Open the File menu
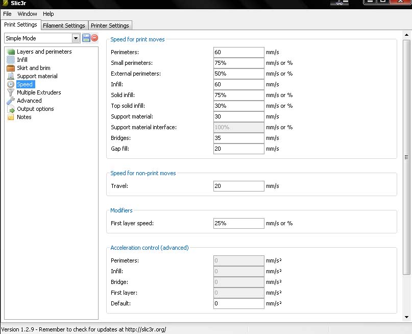Image resolution: width=412 pixels, height=334 pixels. 7,14
